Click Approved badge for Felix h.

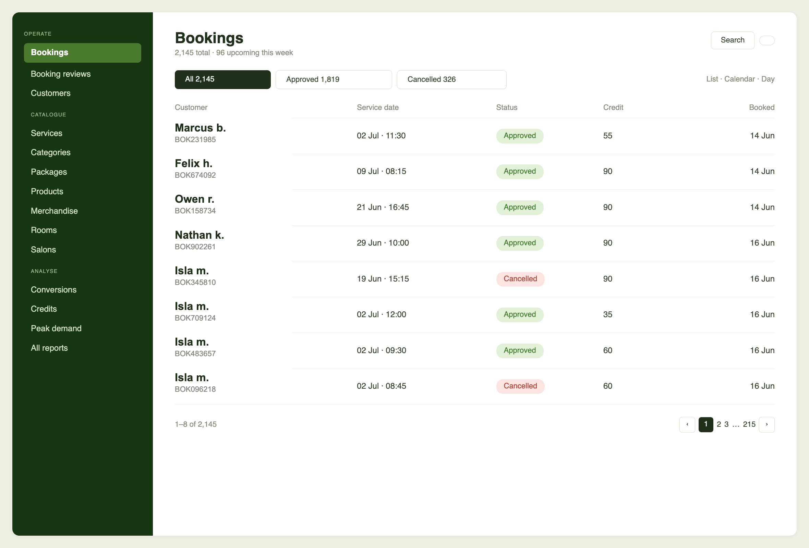(x=520, y=172)
